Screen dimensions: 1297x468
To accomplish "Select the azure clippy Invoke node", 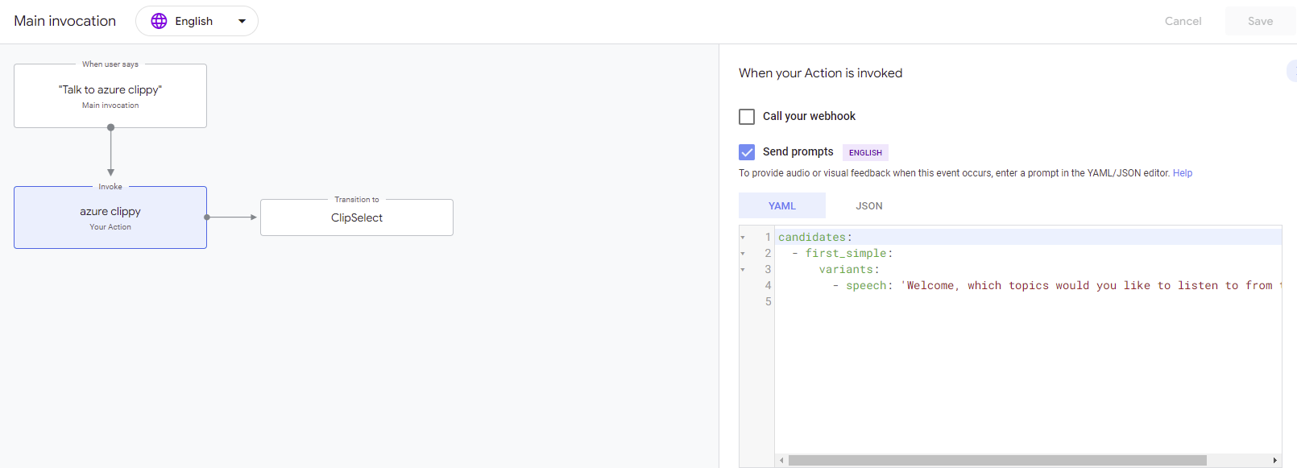I will click(x=110, y=217).
